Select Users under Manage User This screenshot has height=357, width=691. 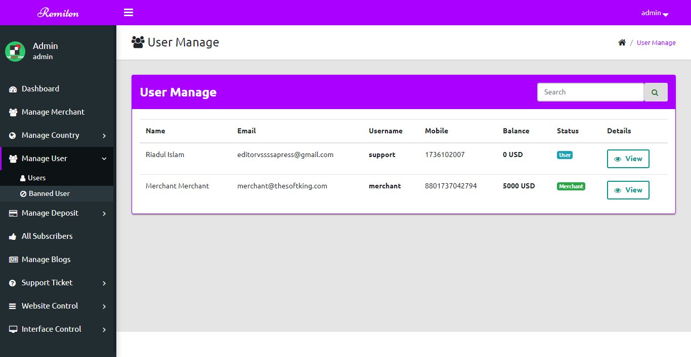coord(36,178)
